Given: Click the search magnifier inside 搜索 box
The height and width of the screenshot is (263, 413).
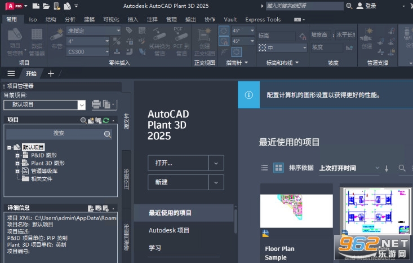Looking at the screenshot, I should (x=107, y=134).
